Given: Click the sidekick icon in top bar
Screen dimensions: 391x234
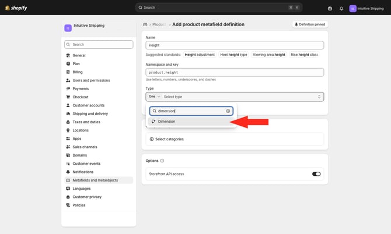Looking at the screenshot, I should [x=330, y=8].
